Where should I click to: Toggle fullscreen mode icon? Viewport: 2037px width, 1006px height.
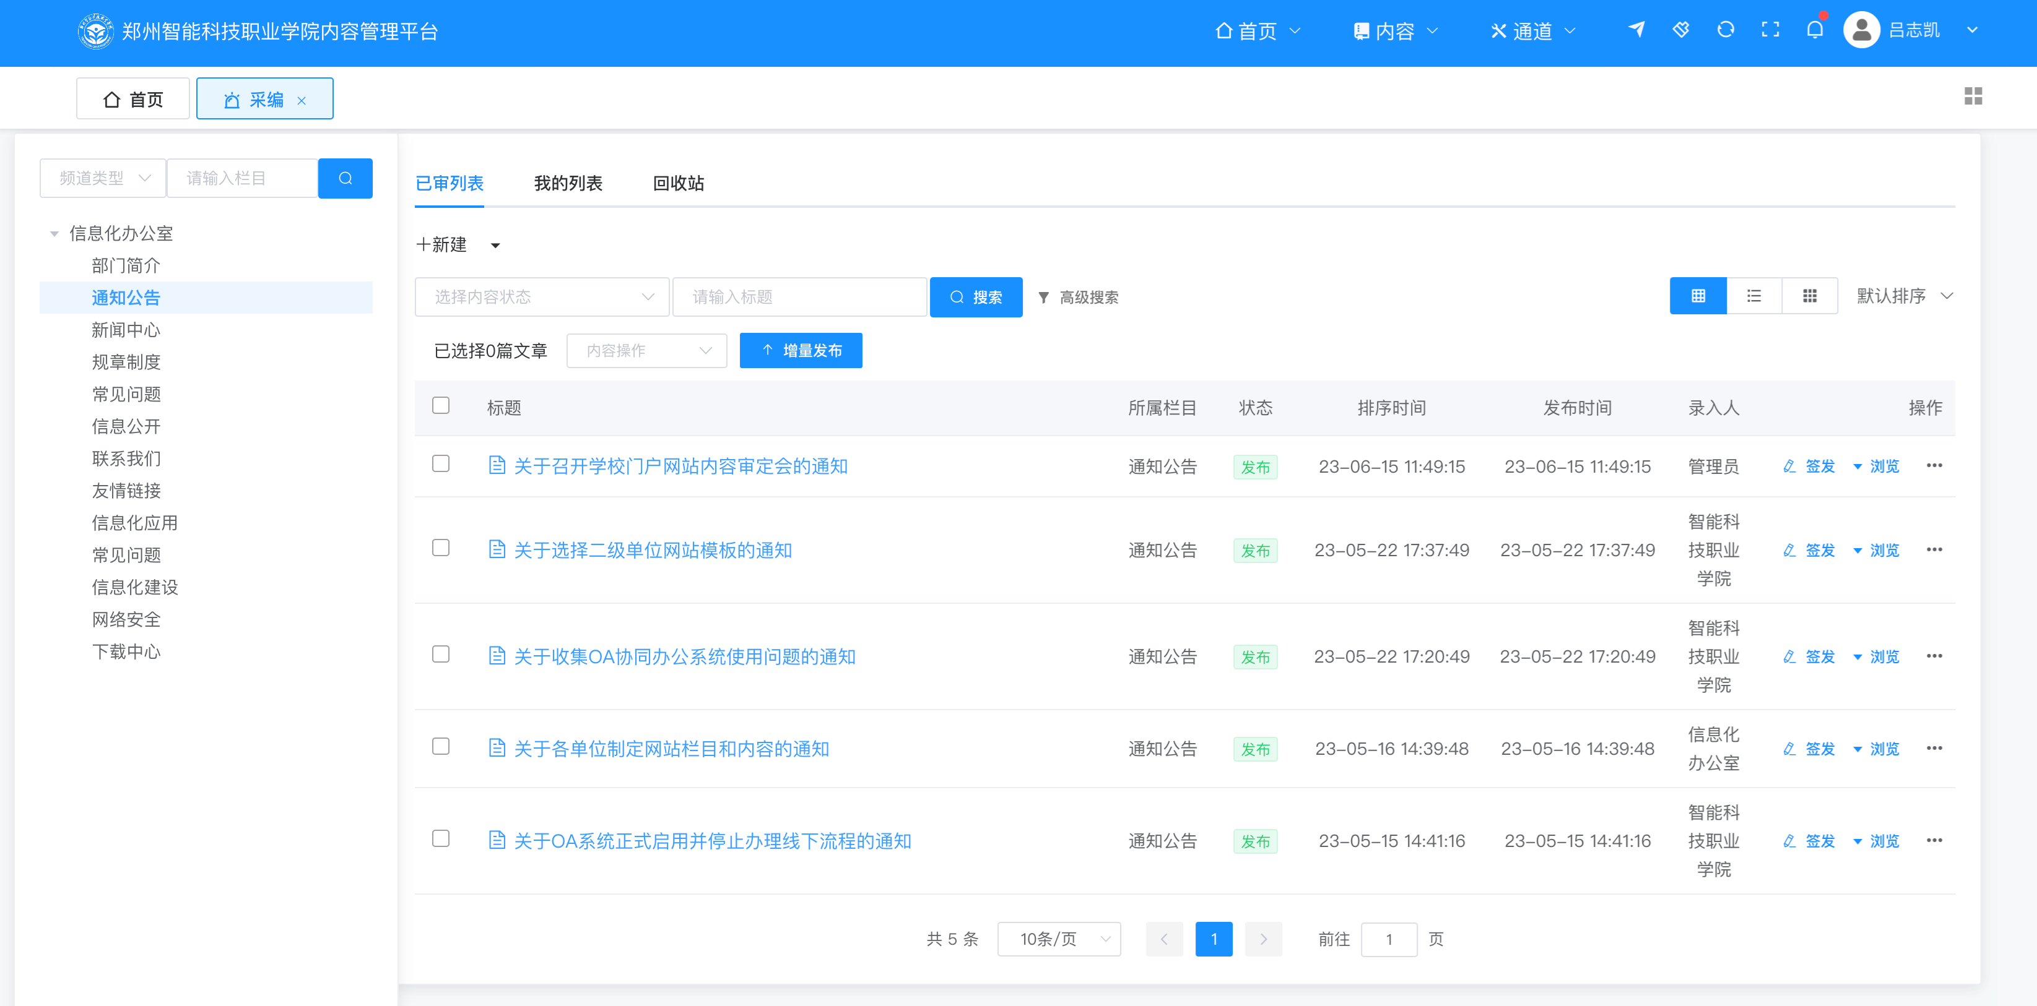[1770, 30]
